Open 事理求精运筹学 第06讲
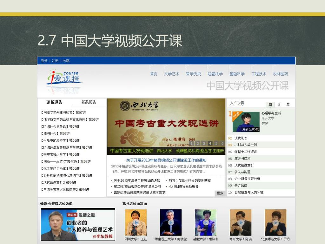This screenshot has height=244, width=325. tap(60, 155)
